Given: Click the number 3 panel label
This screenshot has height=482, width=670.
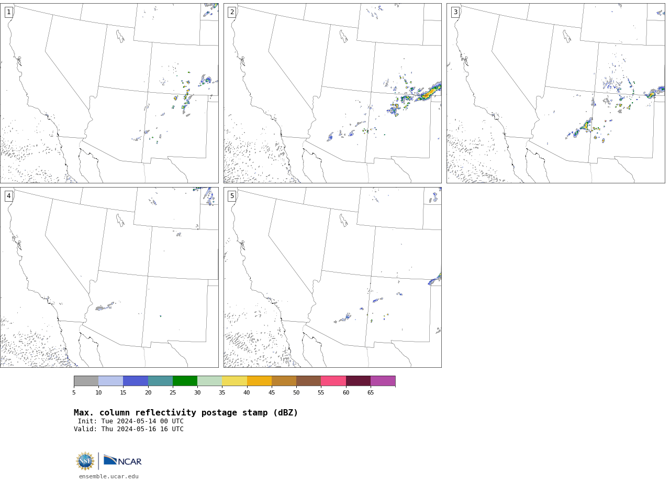Looking at the screenshot, I should coord(455,12).
